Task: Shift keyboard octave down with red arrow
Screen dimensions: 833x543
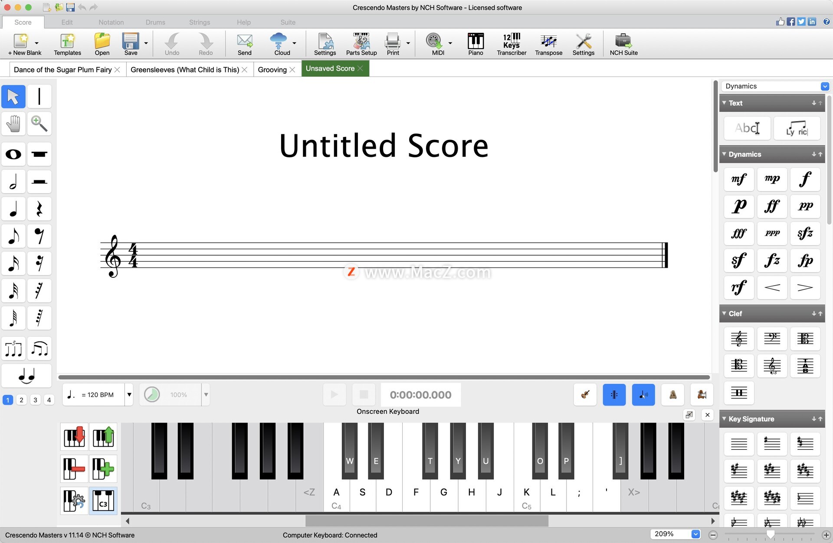Action: pos(74,437)
